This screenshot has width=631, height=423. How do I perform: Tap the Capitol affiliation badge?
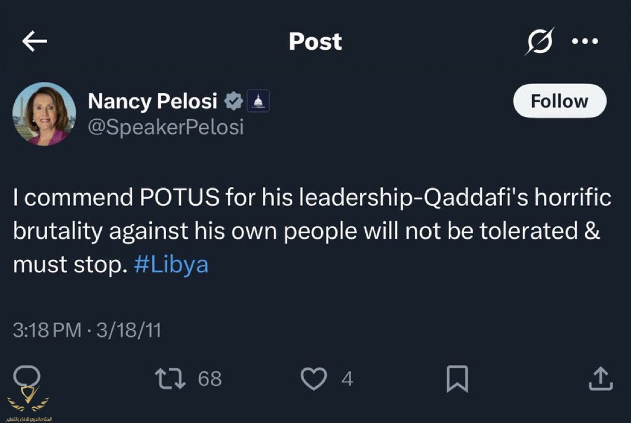(259, 102)
